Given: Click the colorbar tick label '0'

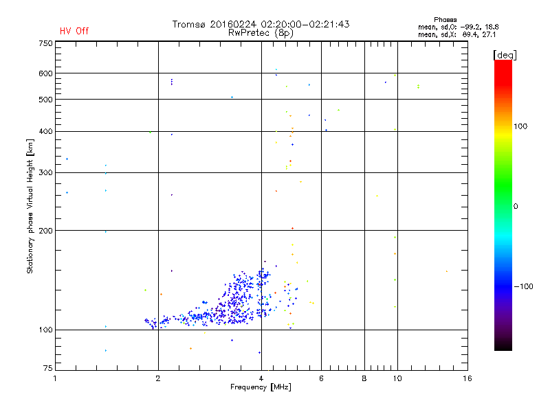Looking at the screenshot, I should coord(516,207).
